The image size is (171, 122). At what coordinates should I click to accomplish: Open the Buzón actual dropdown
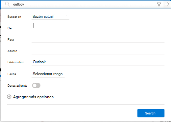click(x=50, y=16)
